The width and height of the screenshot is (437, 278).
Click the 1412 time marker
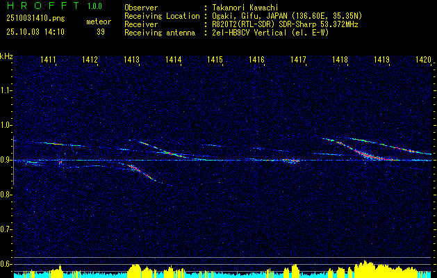tap(90, 59)
